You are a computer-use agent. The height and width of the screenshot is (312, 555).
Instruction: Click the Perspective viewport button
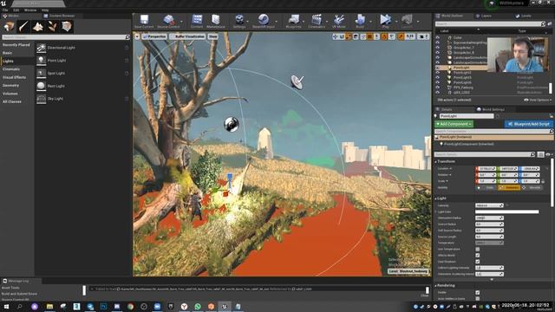coord(154,36)
